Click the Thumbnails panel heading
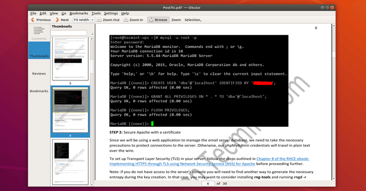The image size is (366, 191). tap(62, 26)
